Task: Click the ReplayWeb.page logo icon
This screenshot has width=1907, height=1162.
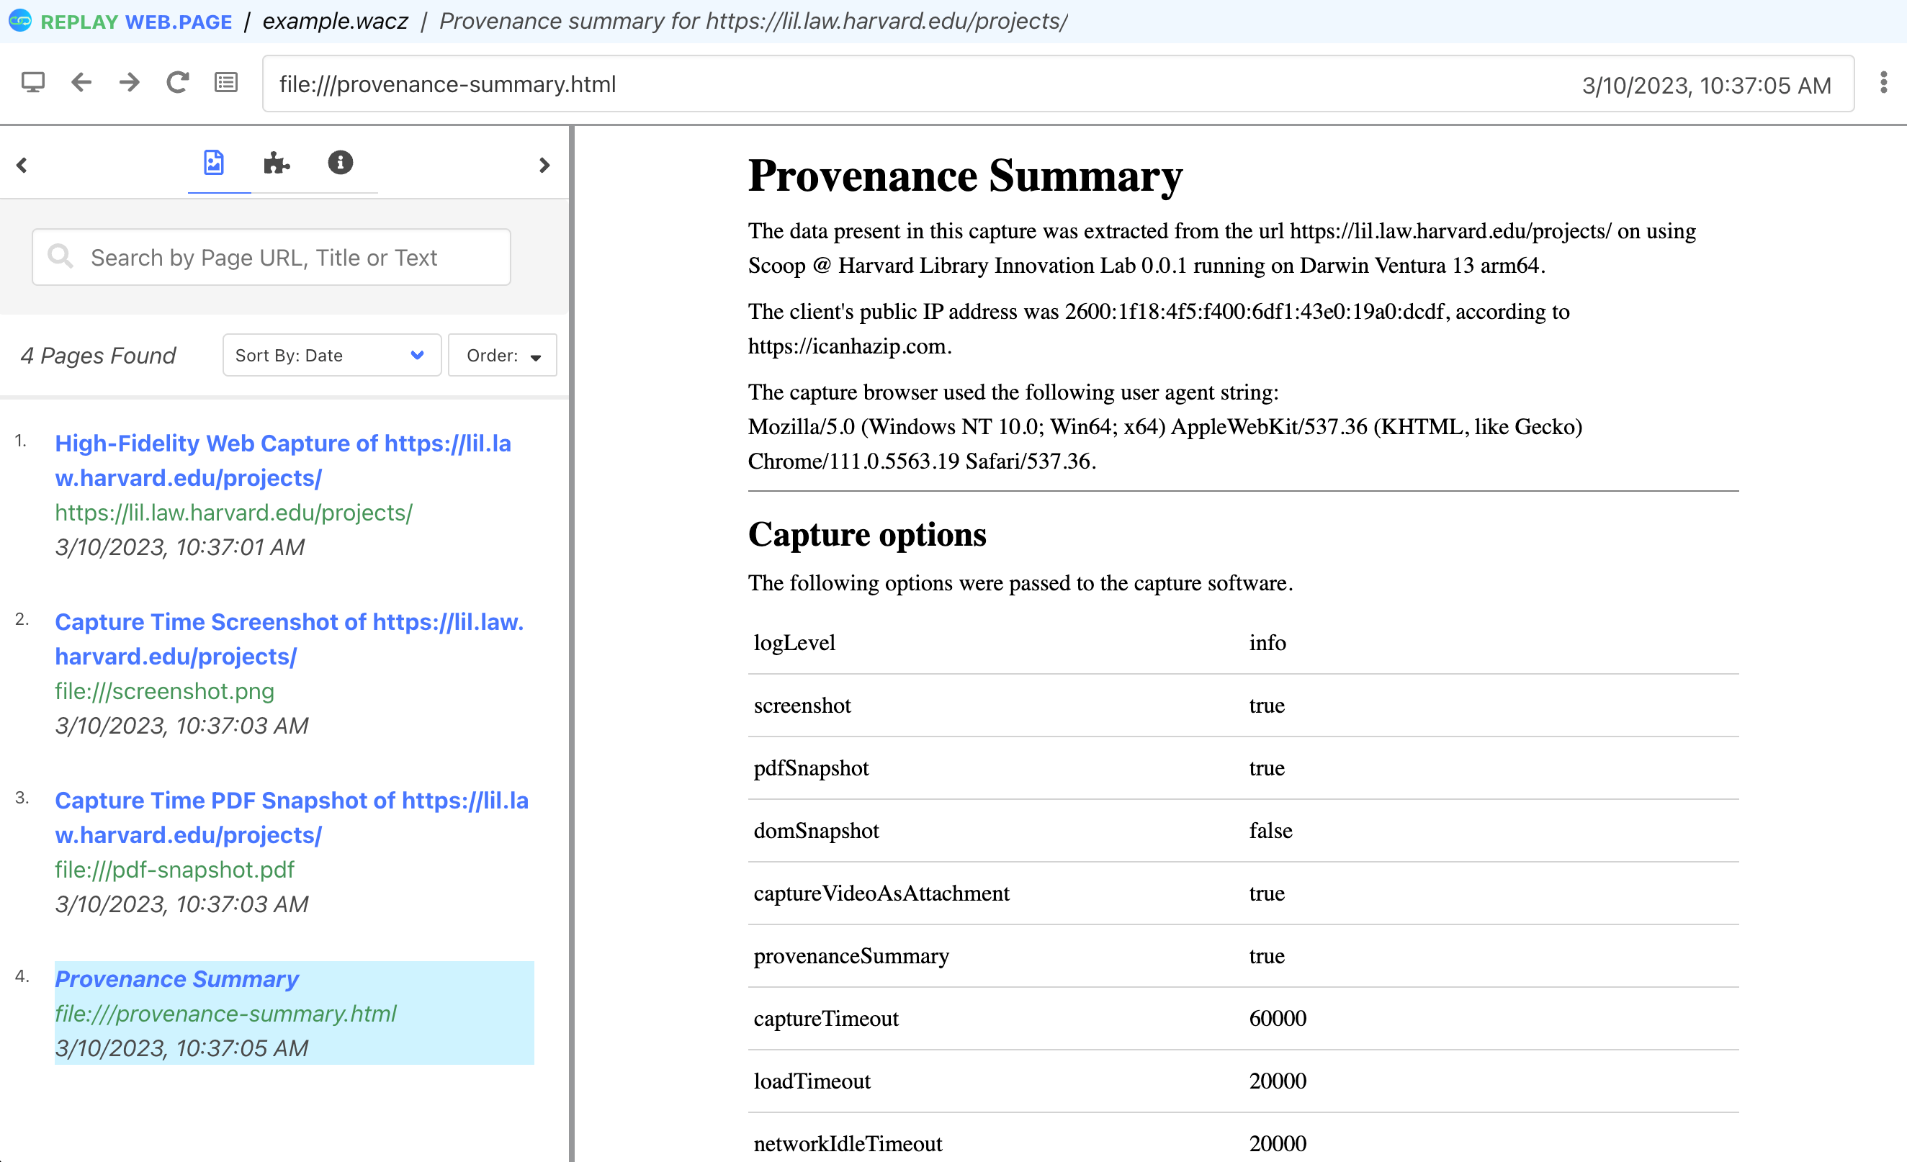Action: [19, 21]
